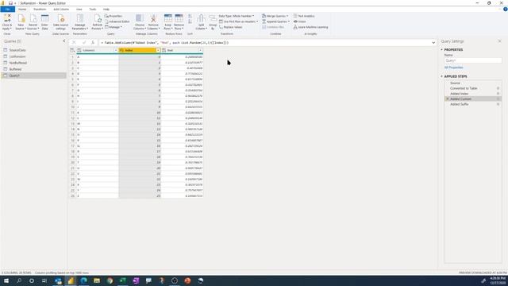The width and height of the screenshot is (508, 286).
Task: Click the All Properties link
Action: click(x=453, y=68)
